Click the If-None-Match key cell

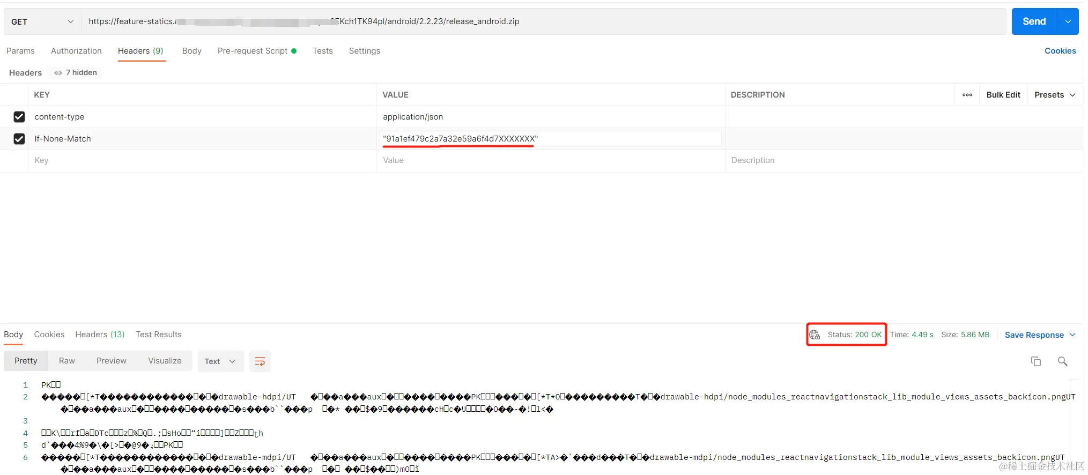[202, 139]
